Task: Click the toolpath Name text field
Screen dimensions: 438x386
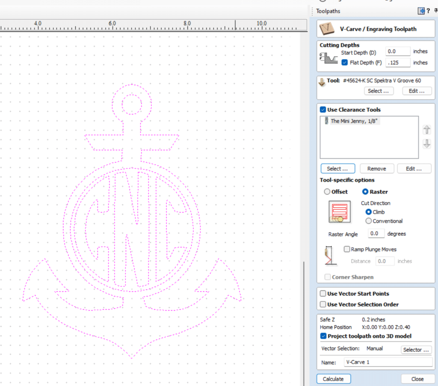Action: coord(388,362)
